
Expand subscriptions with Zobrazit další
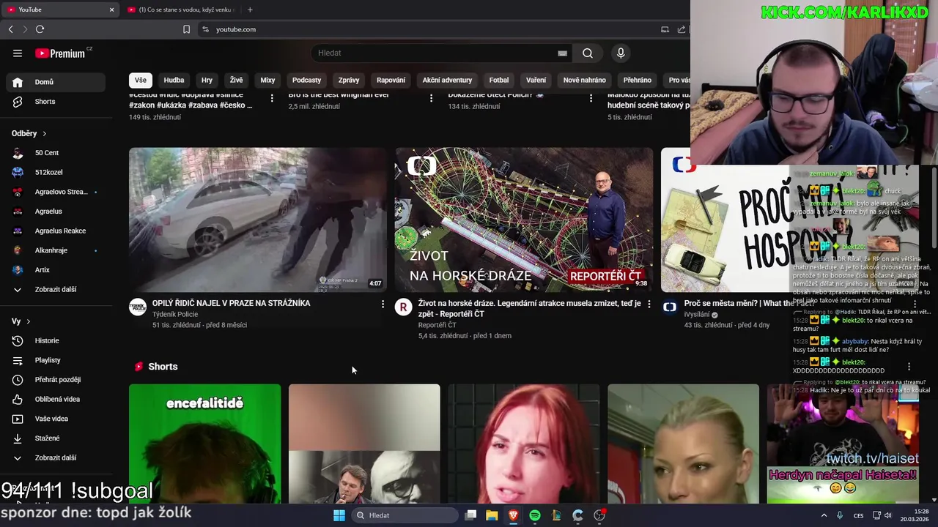click(56, 289)
